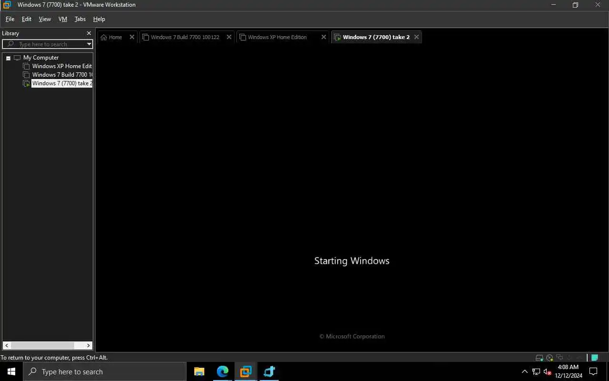Open the Library search dropdown arrow
Image resolution: width=609 pixels, height=381 pixels.
88,44
